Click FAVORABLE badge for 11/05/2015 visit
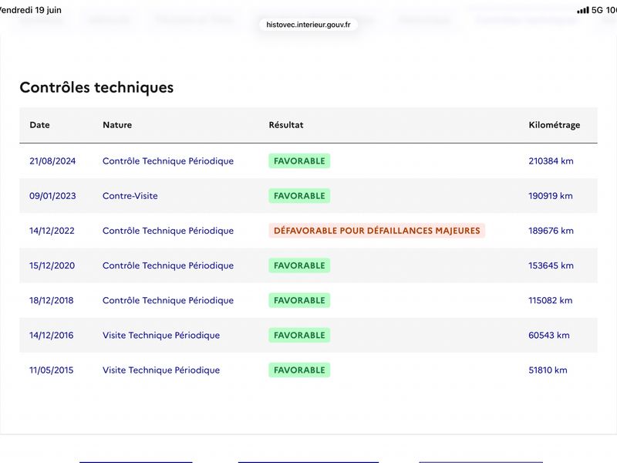This screenshot has width=617, height=463. click(x=299, y=370)
